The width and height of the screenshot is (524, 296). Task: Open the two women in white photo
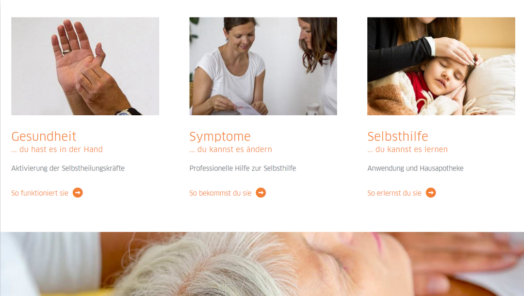263,66
